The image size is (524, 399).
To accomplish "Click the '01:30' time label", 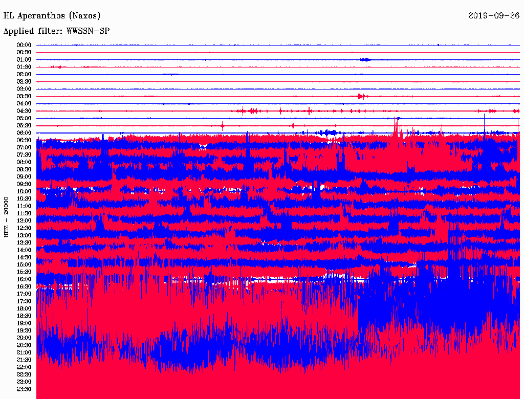I will click(24, 67).
